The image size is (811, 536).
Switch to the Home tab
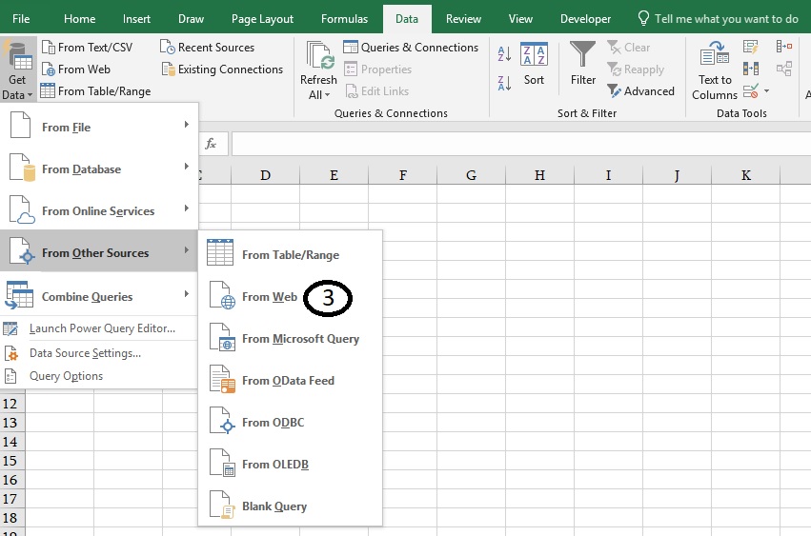pyautogui.click(x=80, y=19)
